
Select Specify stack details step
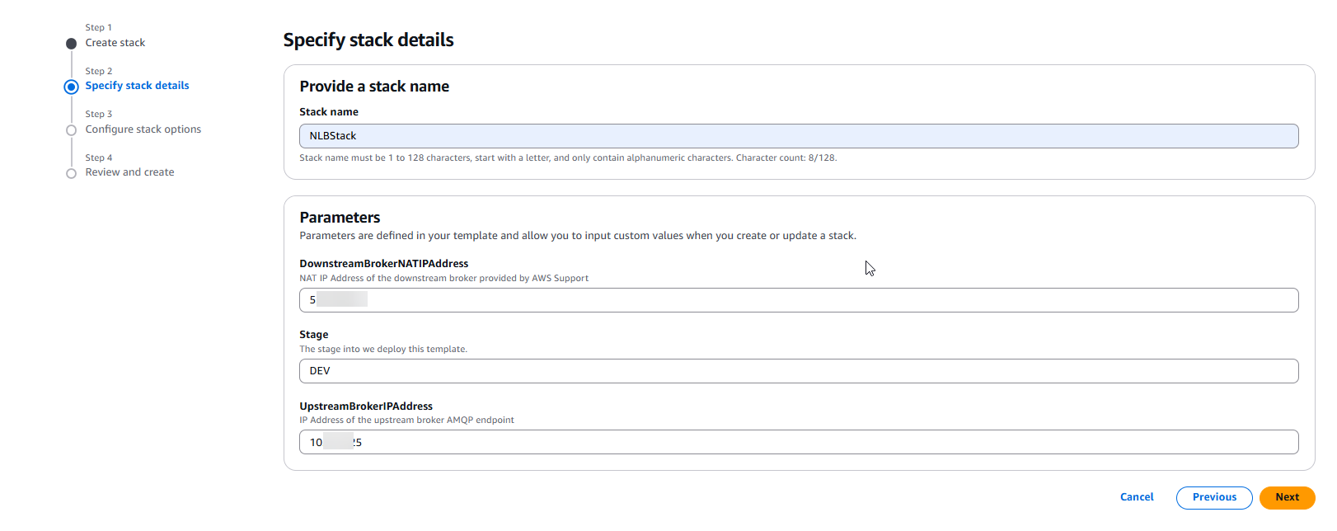point(137,86)
